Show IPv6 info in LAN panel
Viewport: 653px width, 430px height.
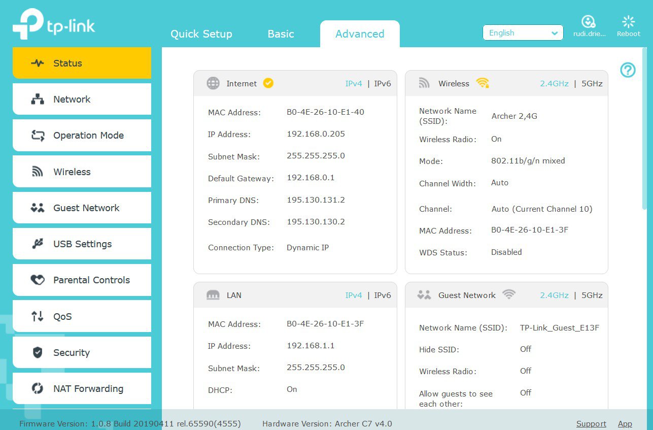(x=383, y=295)
